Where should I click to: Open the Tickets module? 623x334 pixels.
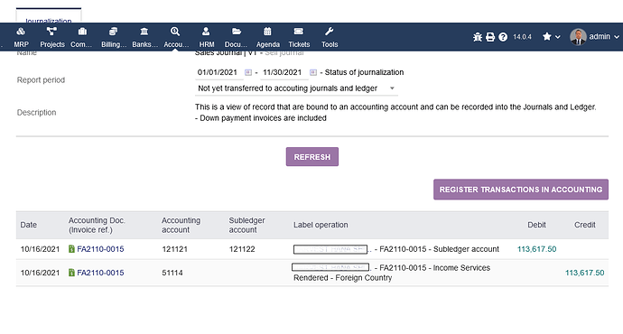(299, 37)
